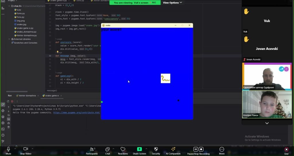This screenshot has height=156, width=294.
Task: Click the Security shield icon in Zoom
Action: click(x=156, y=151)
